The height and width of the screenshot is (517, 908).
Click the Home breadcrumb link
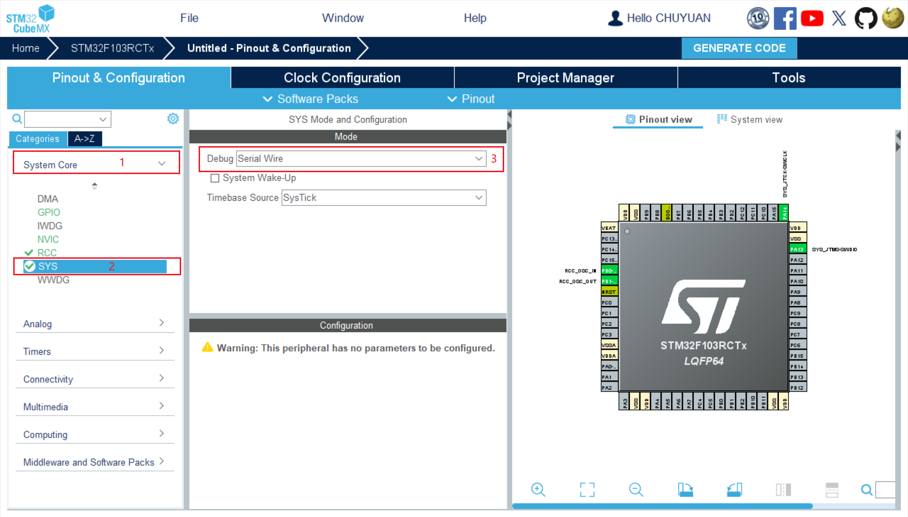click(26, 48)
